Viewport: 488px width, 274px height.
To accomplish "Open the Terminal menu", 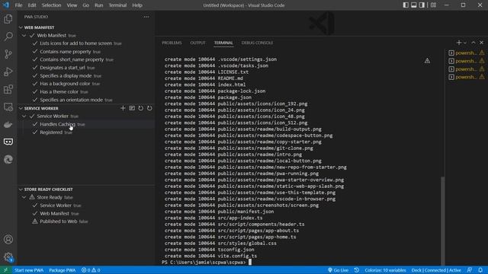I will click(x=117, y=5).
